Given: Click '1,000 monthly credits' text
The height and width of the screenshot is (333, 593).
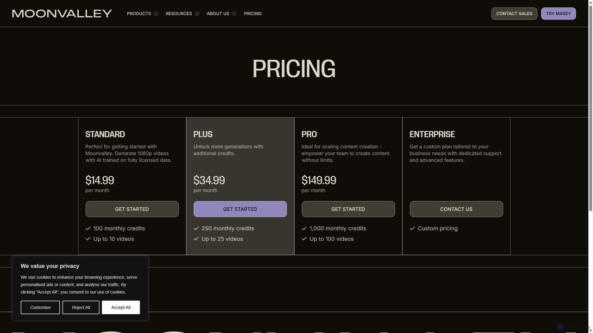Looking at the screenshot, I should [x=338, y=228].
